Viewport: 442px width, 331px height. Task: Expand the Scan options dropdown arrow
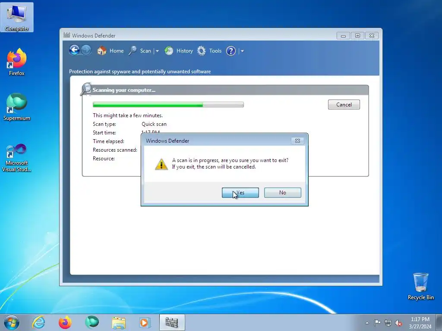(x=157, y=51)
